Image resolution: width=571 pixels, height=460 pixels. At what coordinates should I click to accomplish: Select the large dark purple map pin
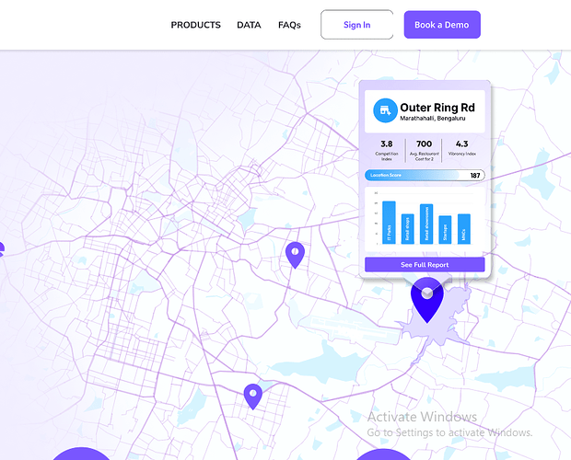pyautogui.click(x=427, y=300)
